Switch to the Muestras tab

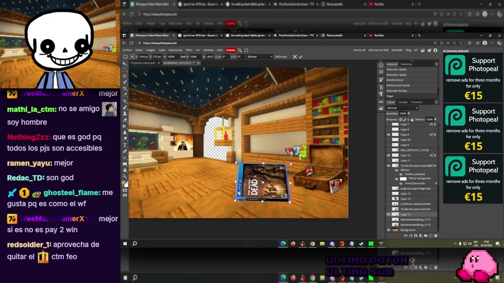coord(406,64)
